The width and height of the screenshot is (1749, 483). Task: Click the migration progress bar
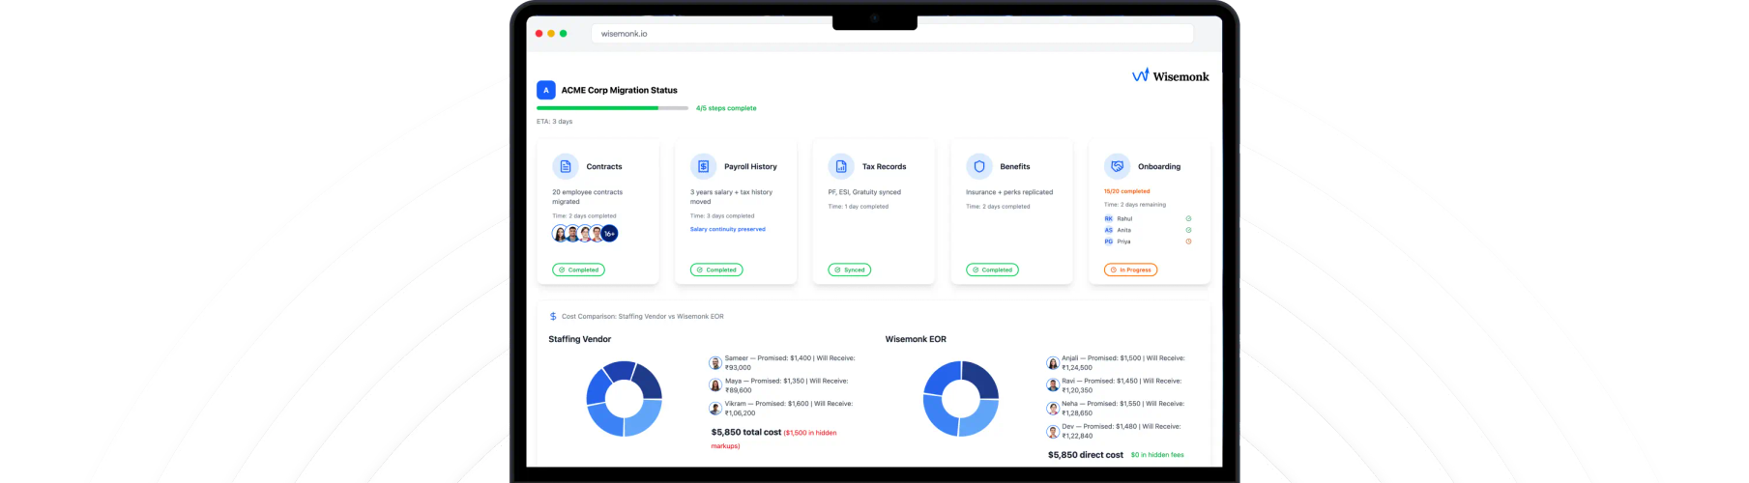coord(613,108)
